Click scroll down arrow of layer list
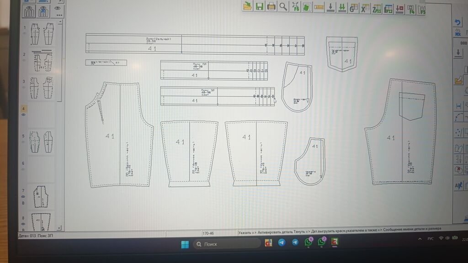Image resolution: width=468 pixels, height=263 pixels. point(59,228)
